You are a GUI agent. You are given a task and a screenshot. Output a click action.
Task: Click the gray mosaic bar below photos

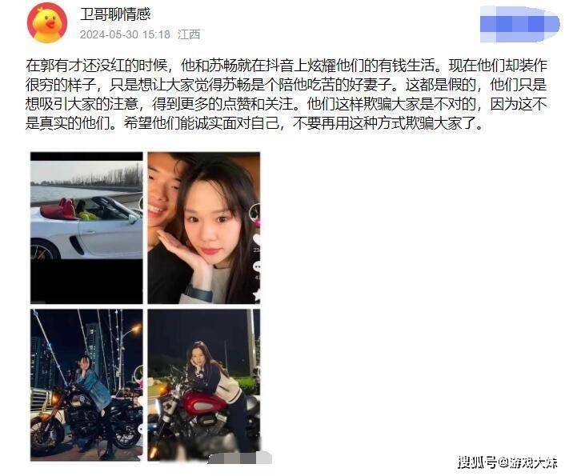click(x=240, y=458)
